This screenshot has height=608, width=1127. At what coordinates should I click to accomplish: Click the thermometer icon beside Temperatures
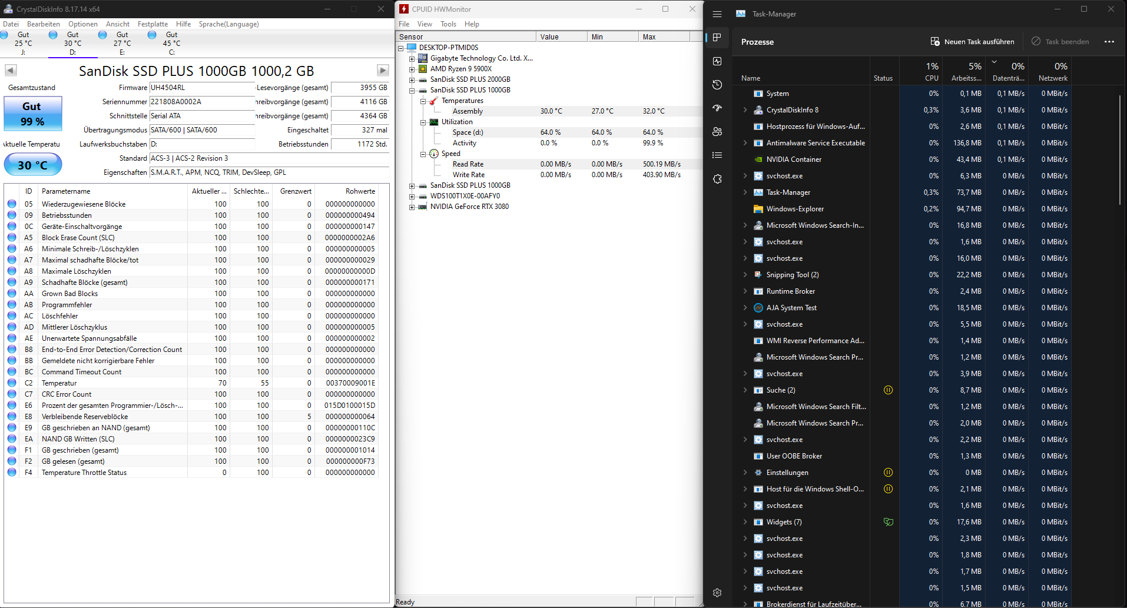pyautogui.click(x=434, y=101)
